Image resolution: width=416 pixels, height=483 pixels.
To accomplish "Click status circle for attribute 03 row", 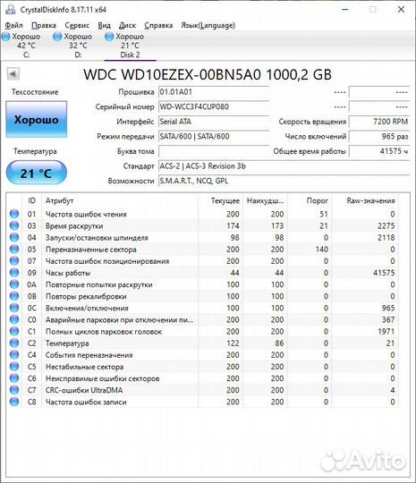I will click(x=14, y=225).
